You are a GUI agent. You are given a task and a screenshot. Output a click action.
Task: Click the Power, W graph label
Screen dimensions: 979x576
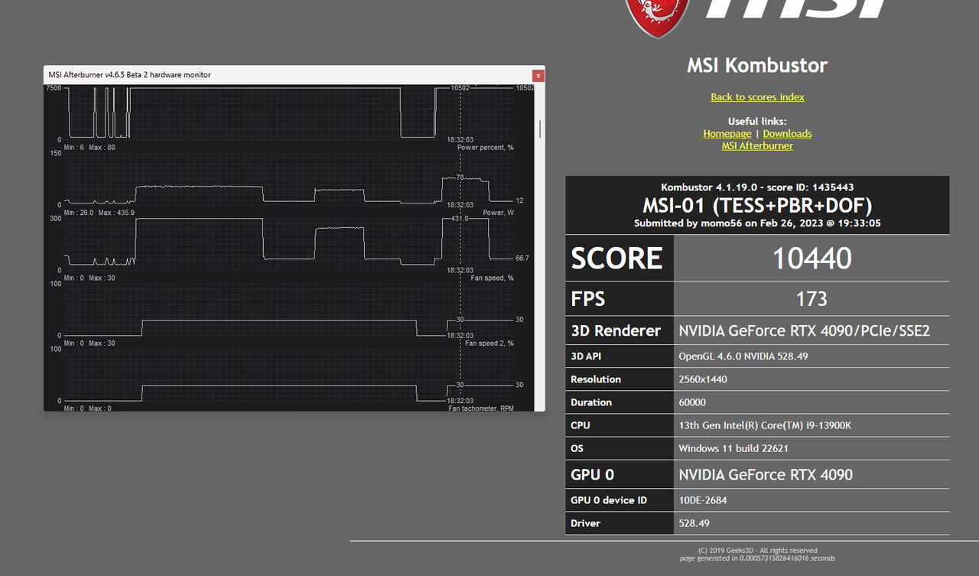click(499, 213)
